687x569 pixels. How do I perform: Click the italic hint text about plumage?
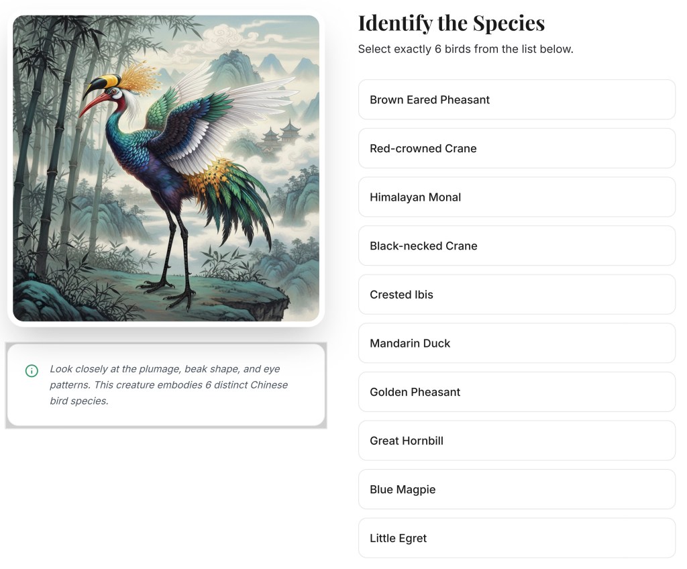click(169, 385)
